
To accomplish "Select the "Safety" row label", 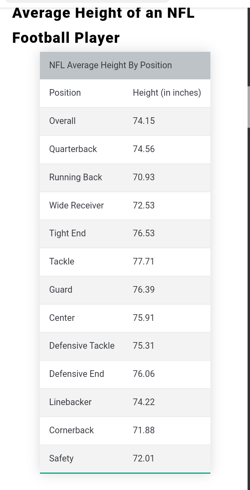I will click(61, 459).
